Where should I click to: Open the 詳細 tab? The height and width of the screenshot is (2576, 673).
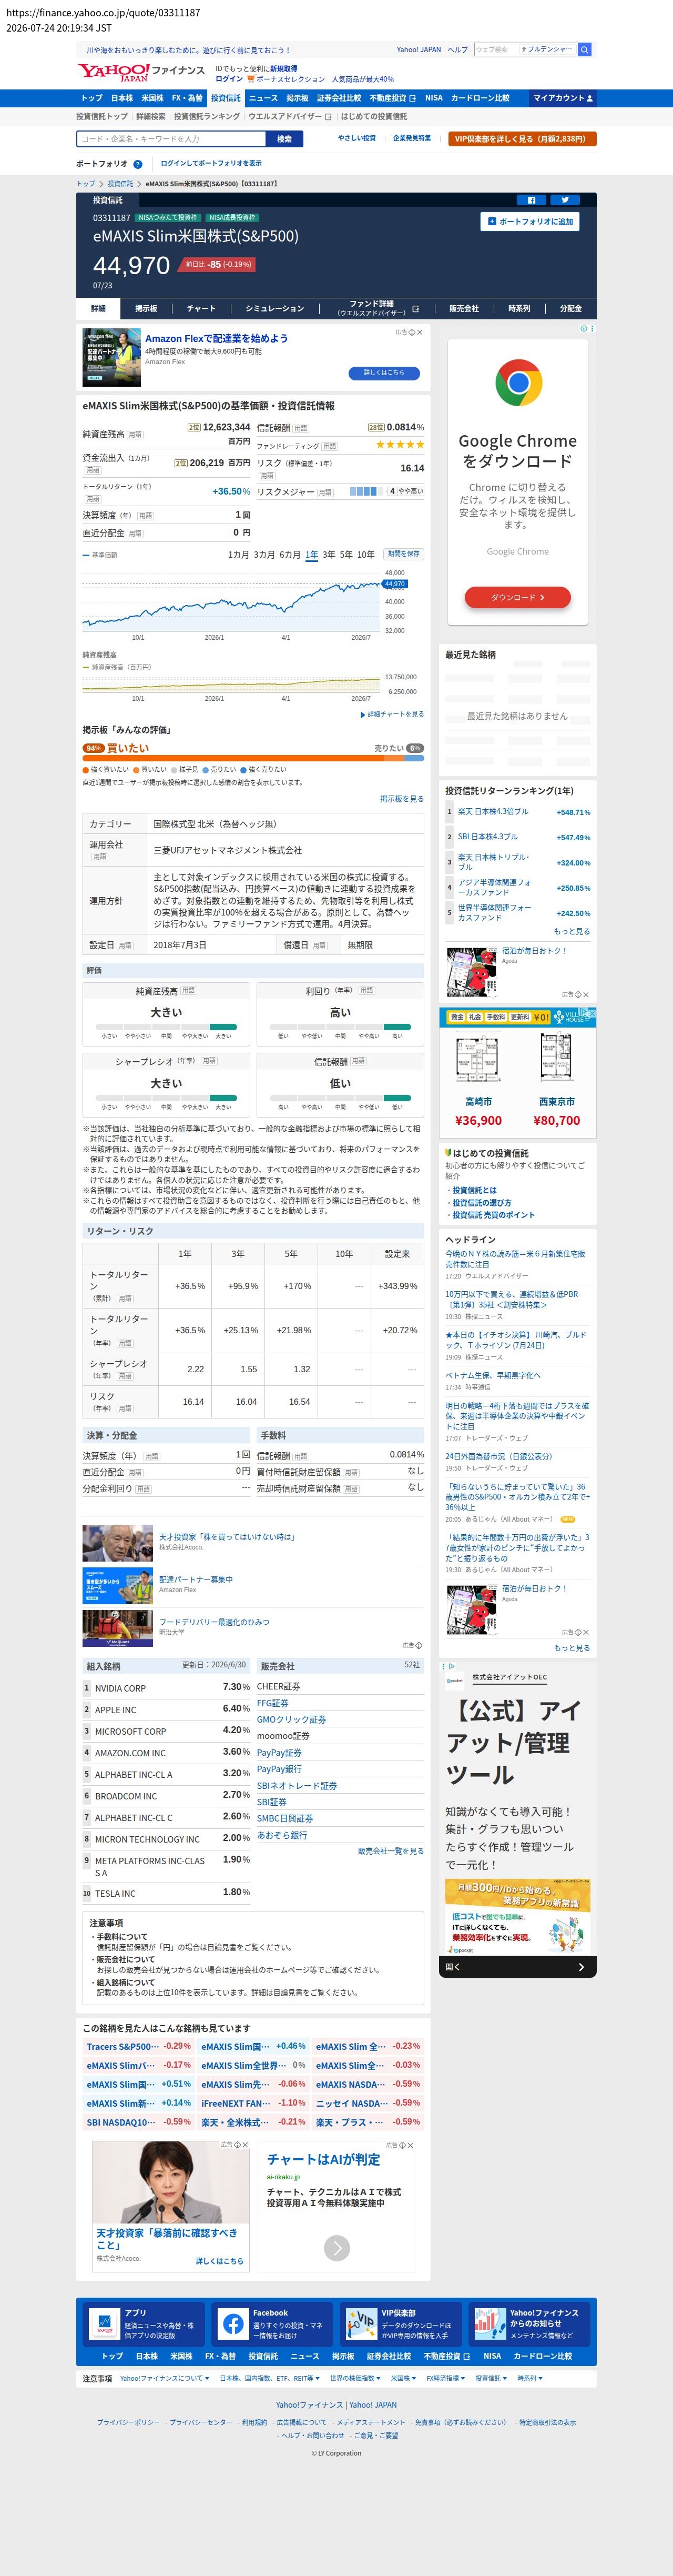point(98,309)
